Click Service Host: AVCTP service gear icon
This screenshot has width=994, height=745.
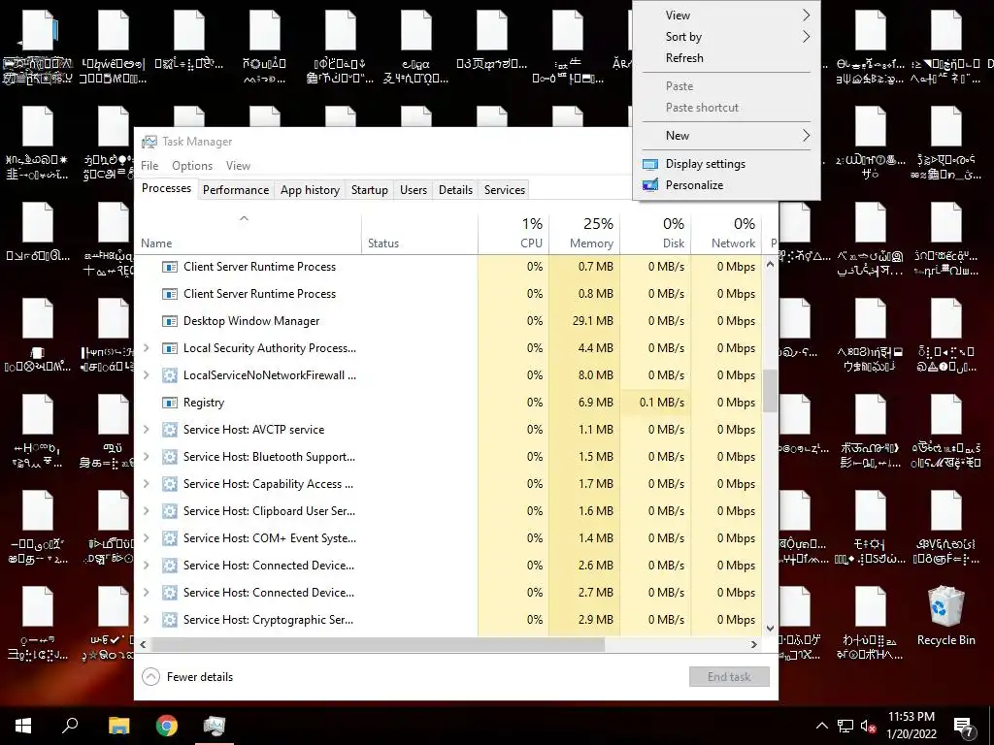169,430
